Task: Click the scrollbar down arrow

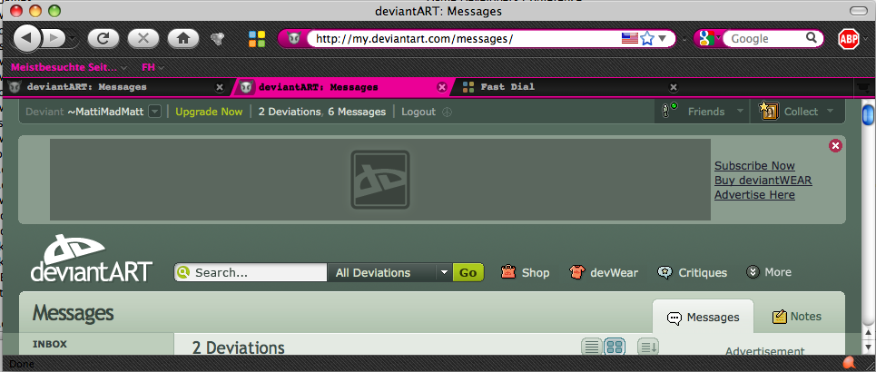Action: (868, 347)
